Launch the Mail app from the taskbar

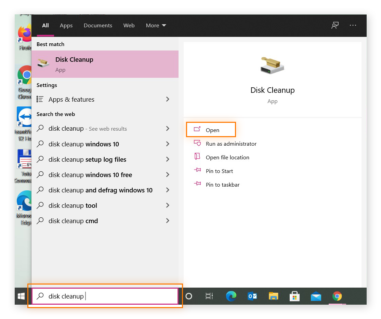316,296
